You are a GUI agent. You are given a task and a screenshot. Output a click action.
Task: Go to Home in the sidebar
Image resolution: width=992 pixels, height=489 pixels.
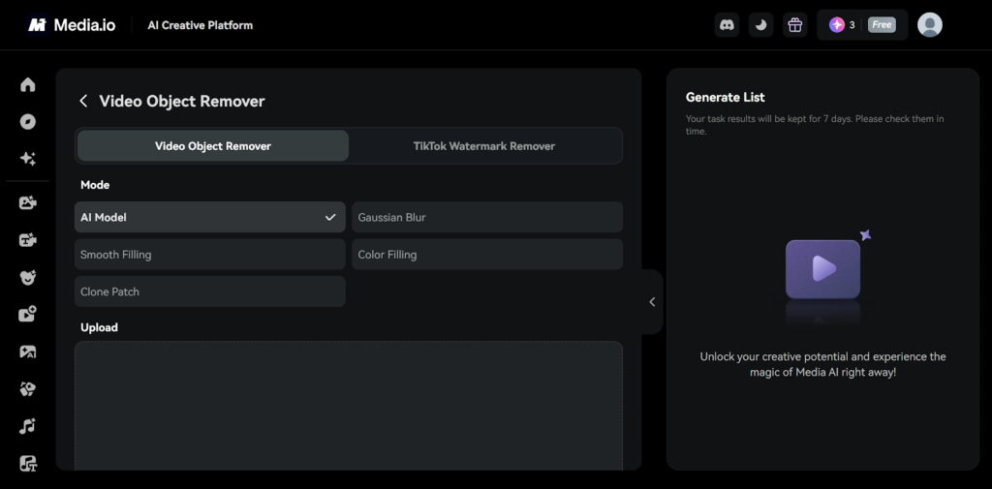click(27, 85)
